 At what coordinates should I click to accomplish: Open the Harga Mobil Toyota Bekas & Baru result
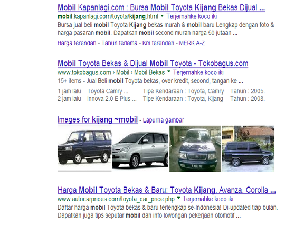(x=167, y=190)
